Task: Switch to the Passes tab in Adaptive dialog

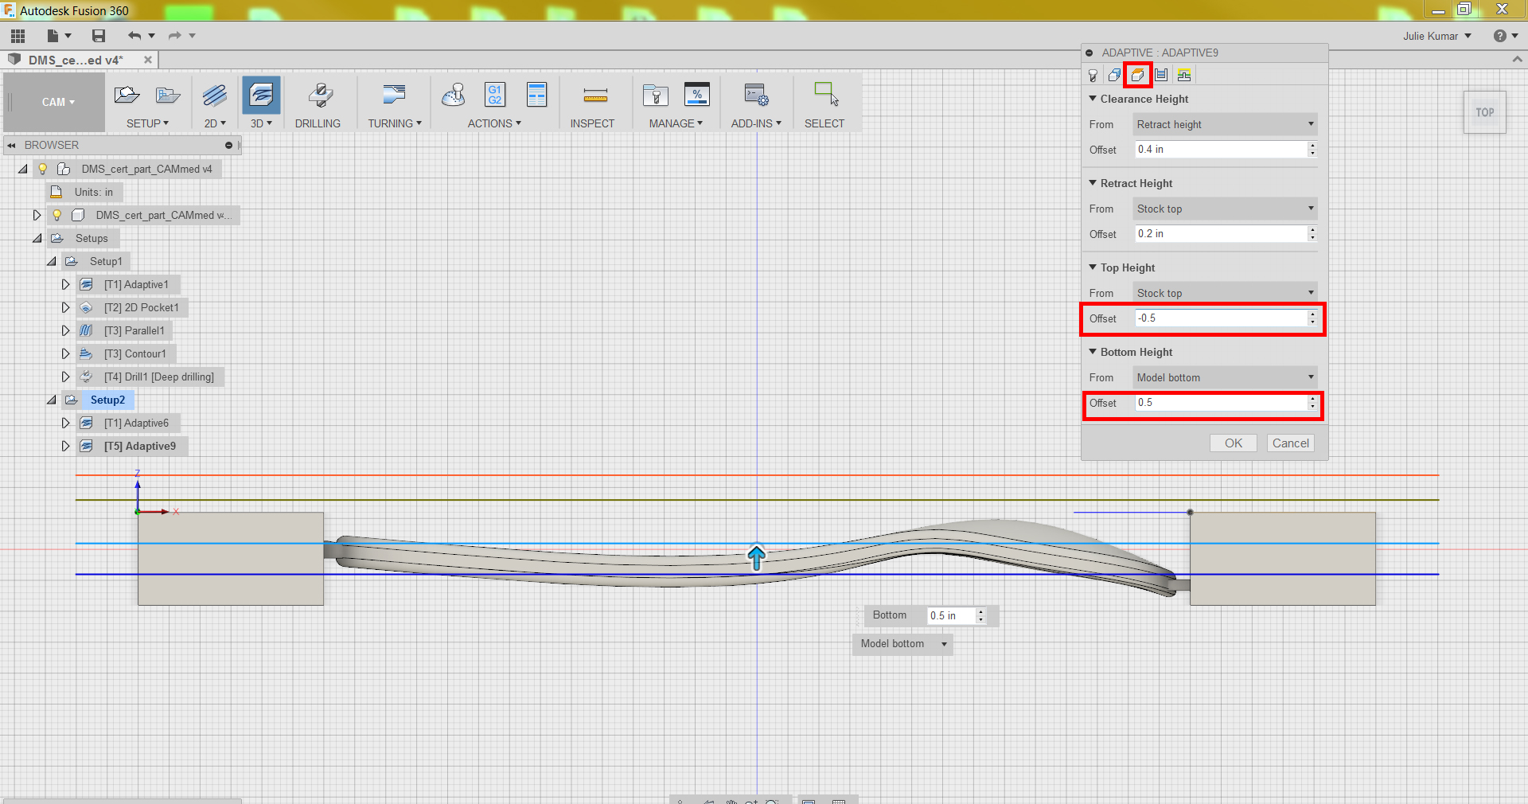Action: click(x=1161, y=76)
